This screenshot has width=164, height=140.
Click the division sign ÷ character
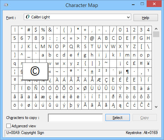click(22, 105)
